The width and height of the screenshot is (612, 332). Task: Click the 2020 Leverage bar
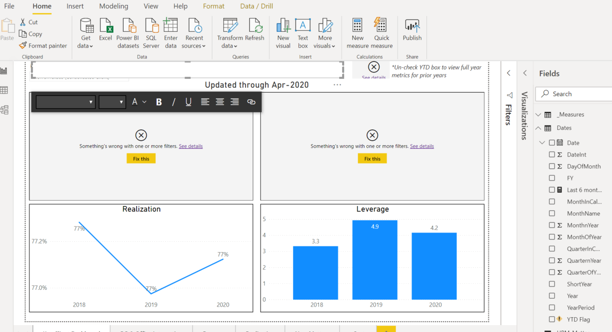click(x=434, y=266)
